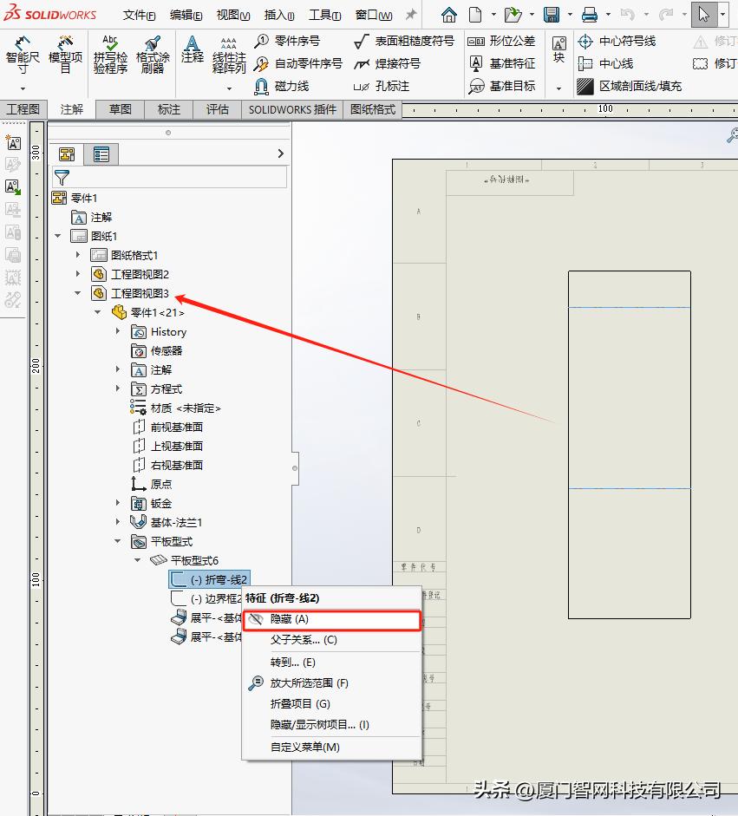Select the 前视基准面 plane

pyautogui.click(x=168, y=428)
